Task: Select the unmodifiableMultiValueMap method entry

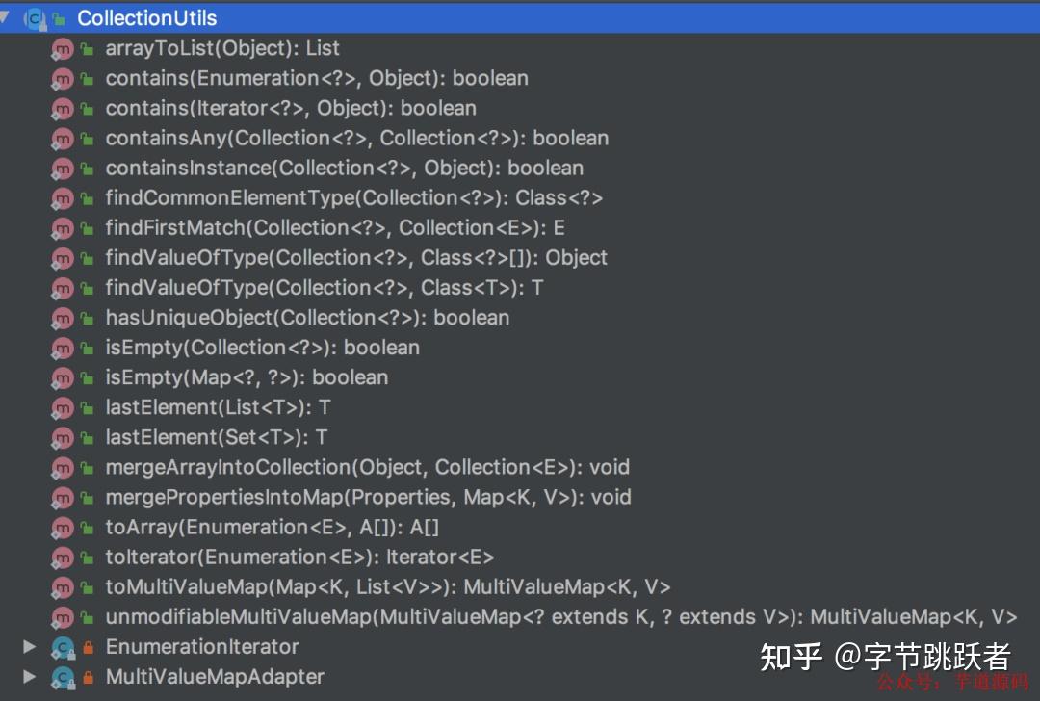Action: 560,616
